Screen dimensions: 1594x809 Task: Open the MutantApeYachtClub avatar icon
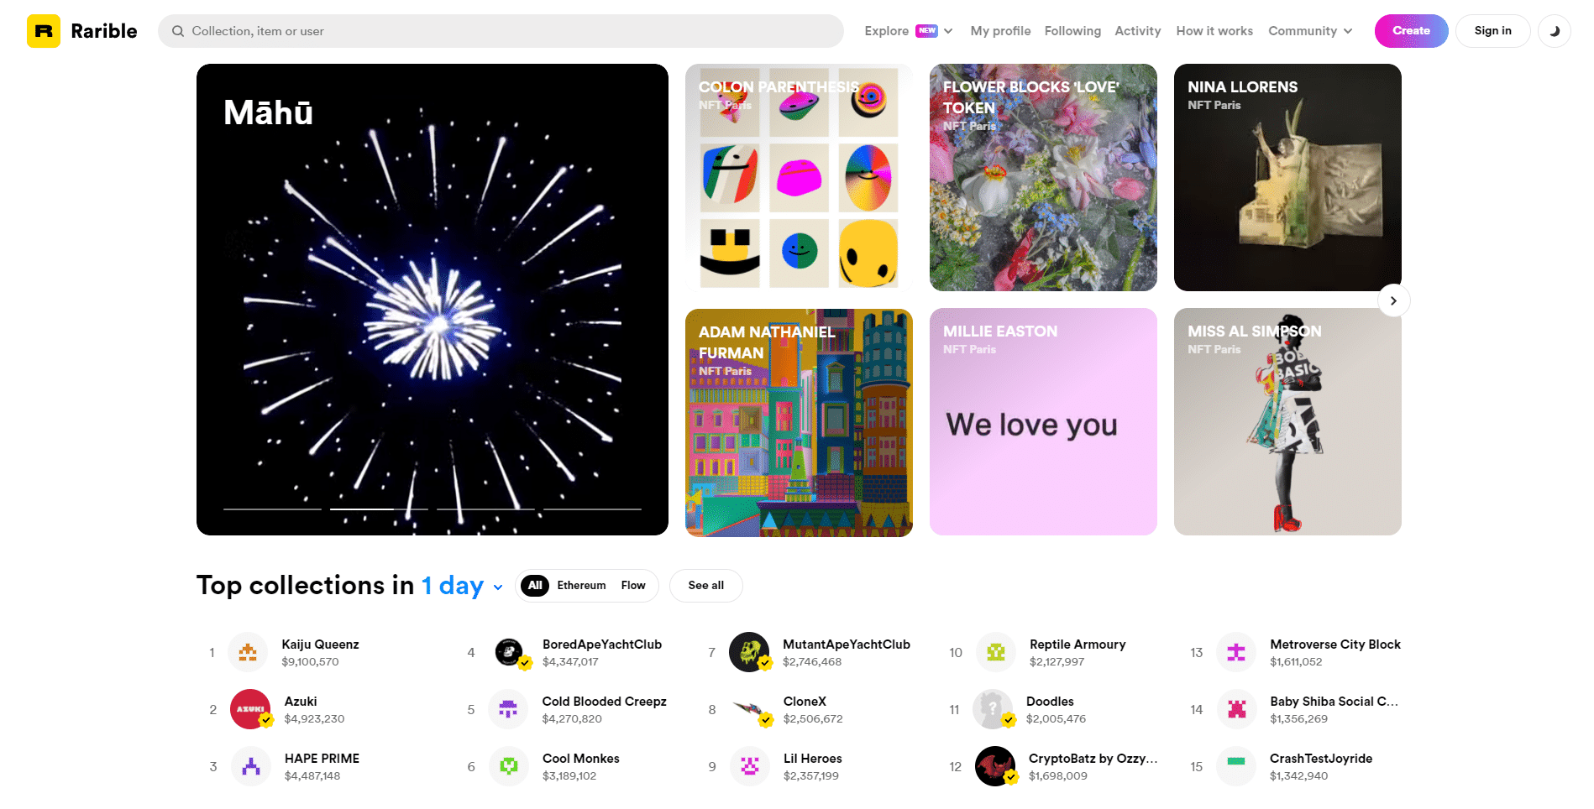[749, 652]
